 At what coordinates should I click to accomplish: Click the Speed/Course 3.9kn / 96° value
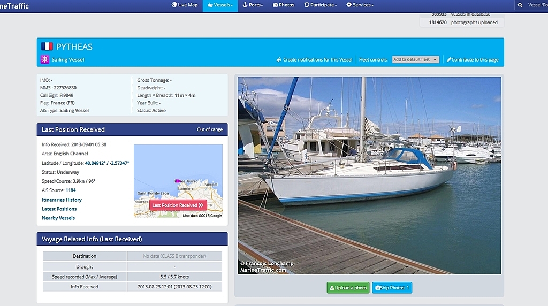84,181
